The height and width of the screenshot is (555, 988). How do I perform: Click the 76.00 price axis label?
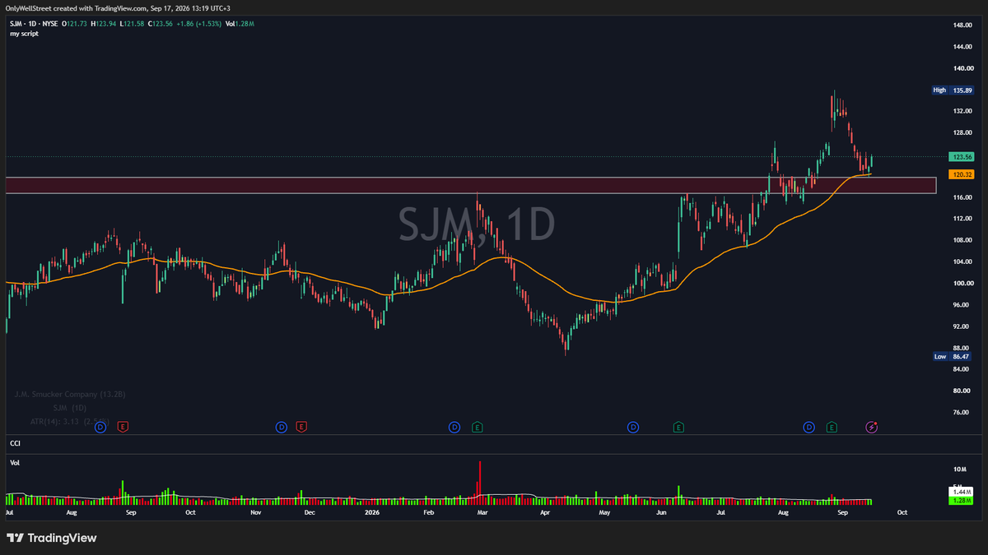[x=962, y=412]
